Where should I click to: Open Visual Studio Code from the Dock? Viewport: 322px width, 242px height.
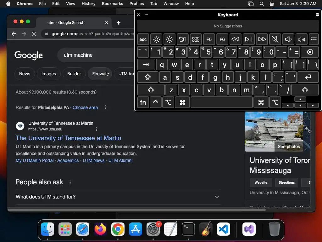pyautogui.click(x=224, y=229)
